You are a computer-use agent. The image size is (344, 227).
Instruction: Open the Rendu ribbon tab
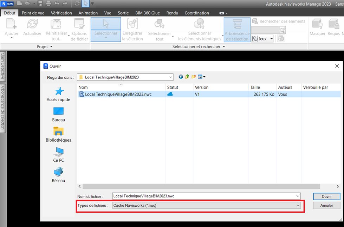tap(172, 13)
